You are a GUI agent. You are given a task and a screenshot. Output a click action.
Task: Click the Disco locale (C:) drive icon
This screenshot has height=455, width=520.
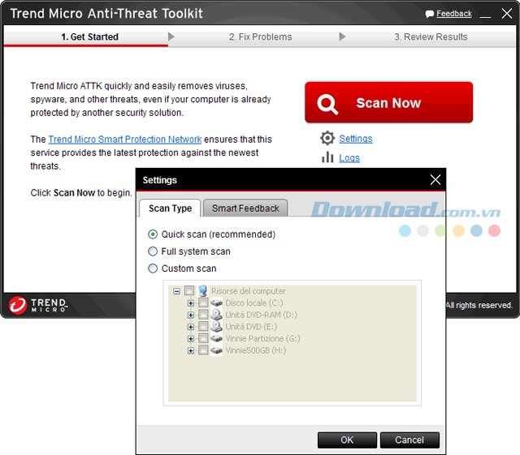[x=217, y=303]
